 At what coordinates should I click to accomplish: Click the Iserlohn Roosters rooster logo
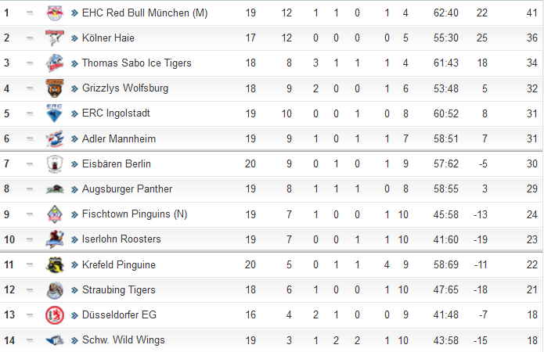tap(55, 239)
